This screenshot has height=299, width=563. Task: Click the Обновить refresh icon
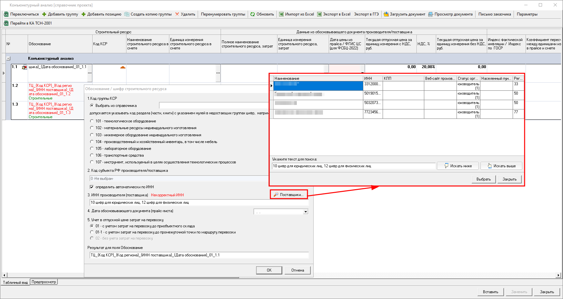[253, 14]
